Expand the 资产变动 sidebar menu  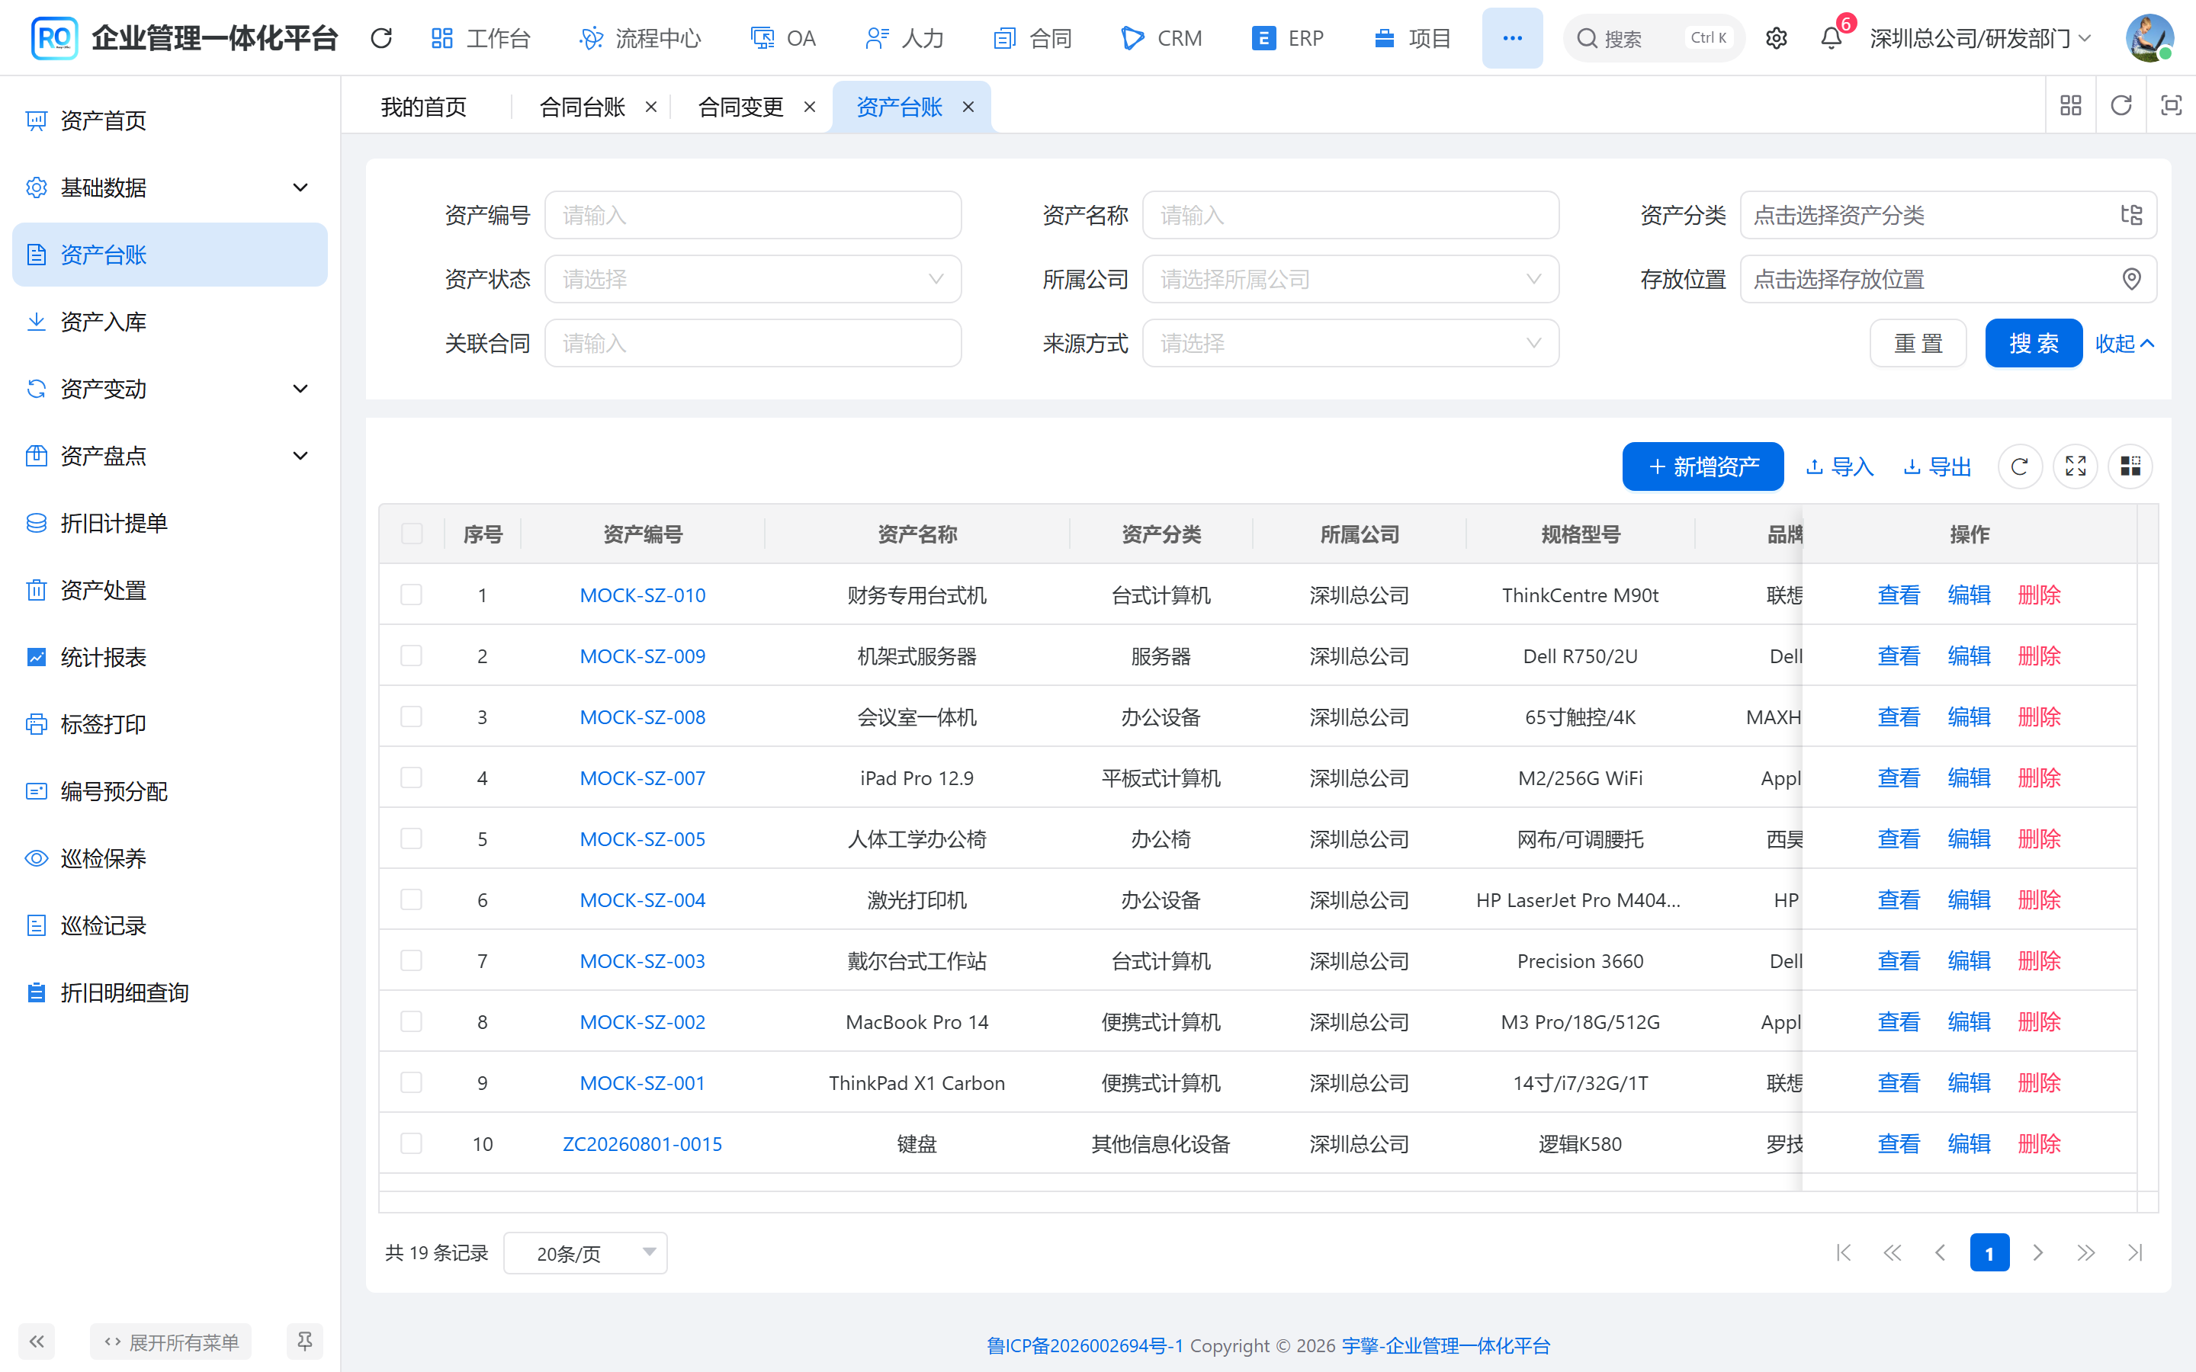coord(170,389)
